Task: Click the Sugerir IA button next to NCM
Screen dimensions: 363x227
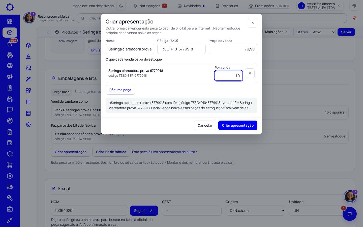Action: pyautogui.click(x=144, y=211)
